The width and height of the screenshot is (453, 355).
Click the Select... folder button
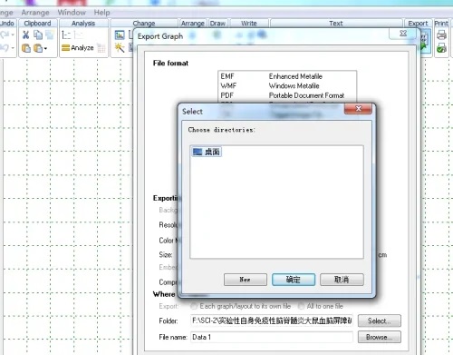pos(380,320)
